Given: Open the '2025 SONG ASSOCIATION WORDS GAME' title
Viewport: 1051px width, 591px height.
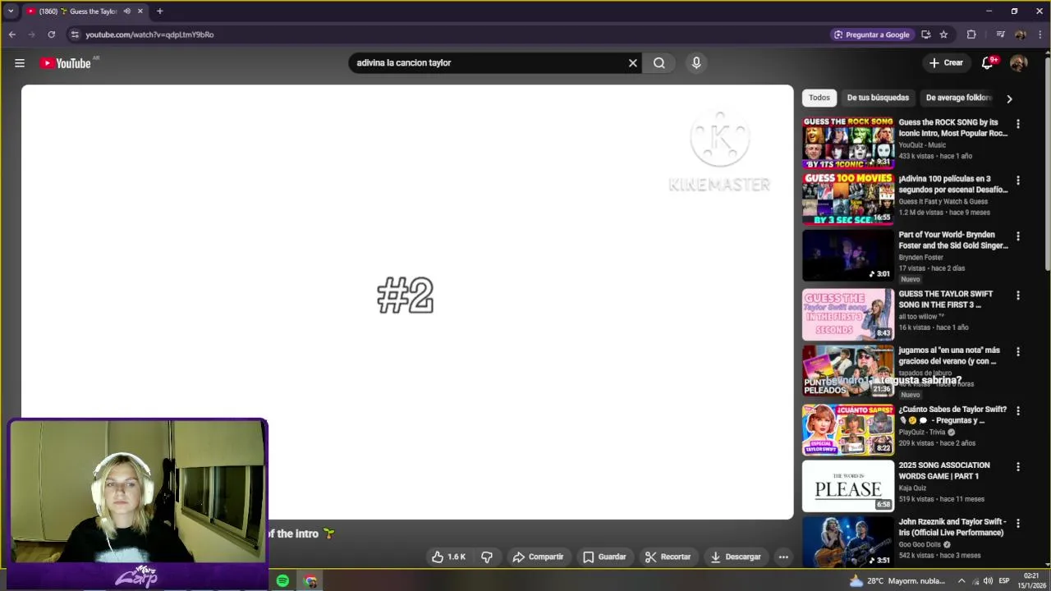Looking at the screenshot, I should click(x=944, y=470).
